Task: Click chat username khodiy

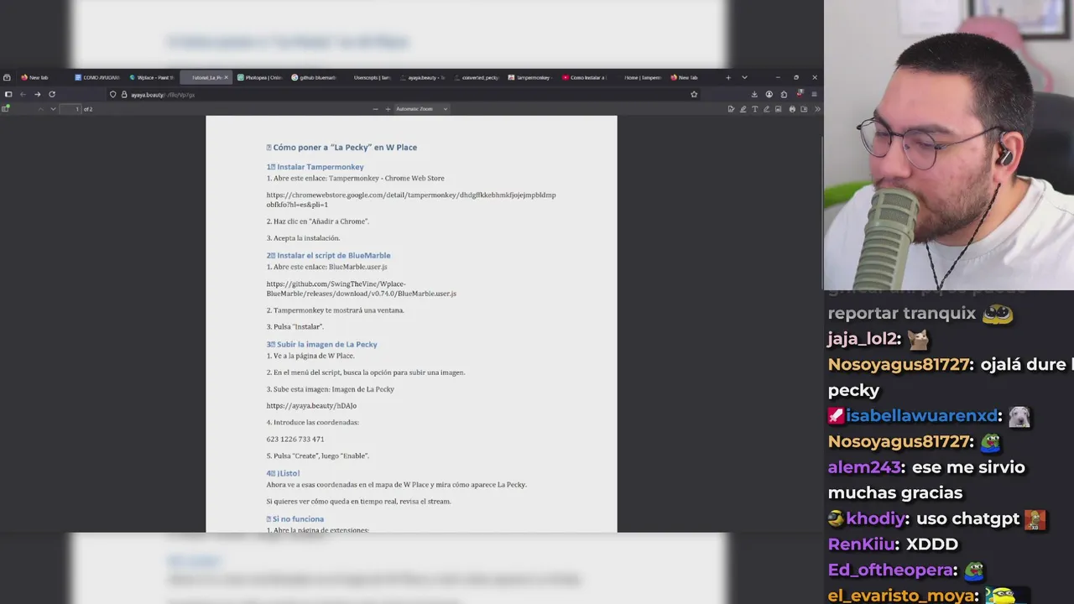Action: pyautogui.click(x=875, y=518)
